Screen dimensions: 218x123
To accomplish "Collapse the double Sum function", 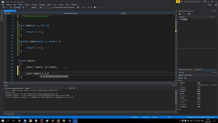I will point(20,41).
